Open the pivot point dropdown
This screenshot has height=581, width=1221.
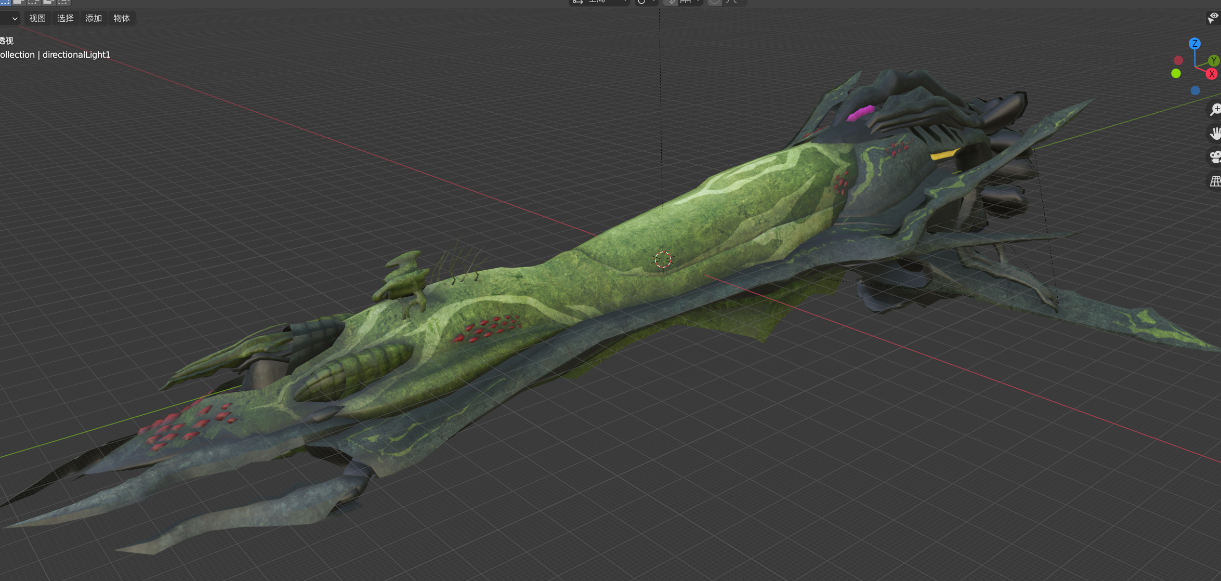tap(646, 2)
